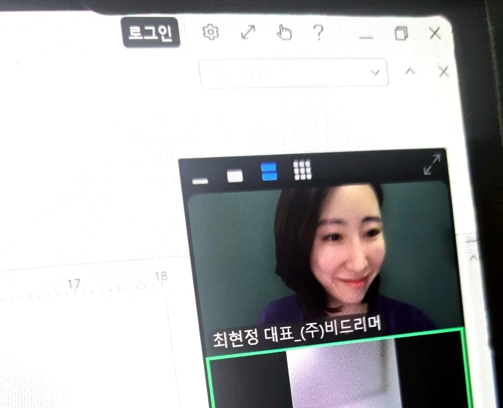This screenshot has height=408, width=503.
Task: Click timeline marker 17
Action: pyautogui.click(x=74, y=284)
